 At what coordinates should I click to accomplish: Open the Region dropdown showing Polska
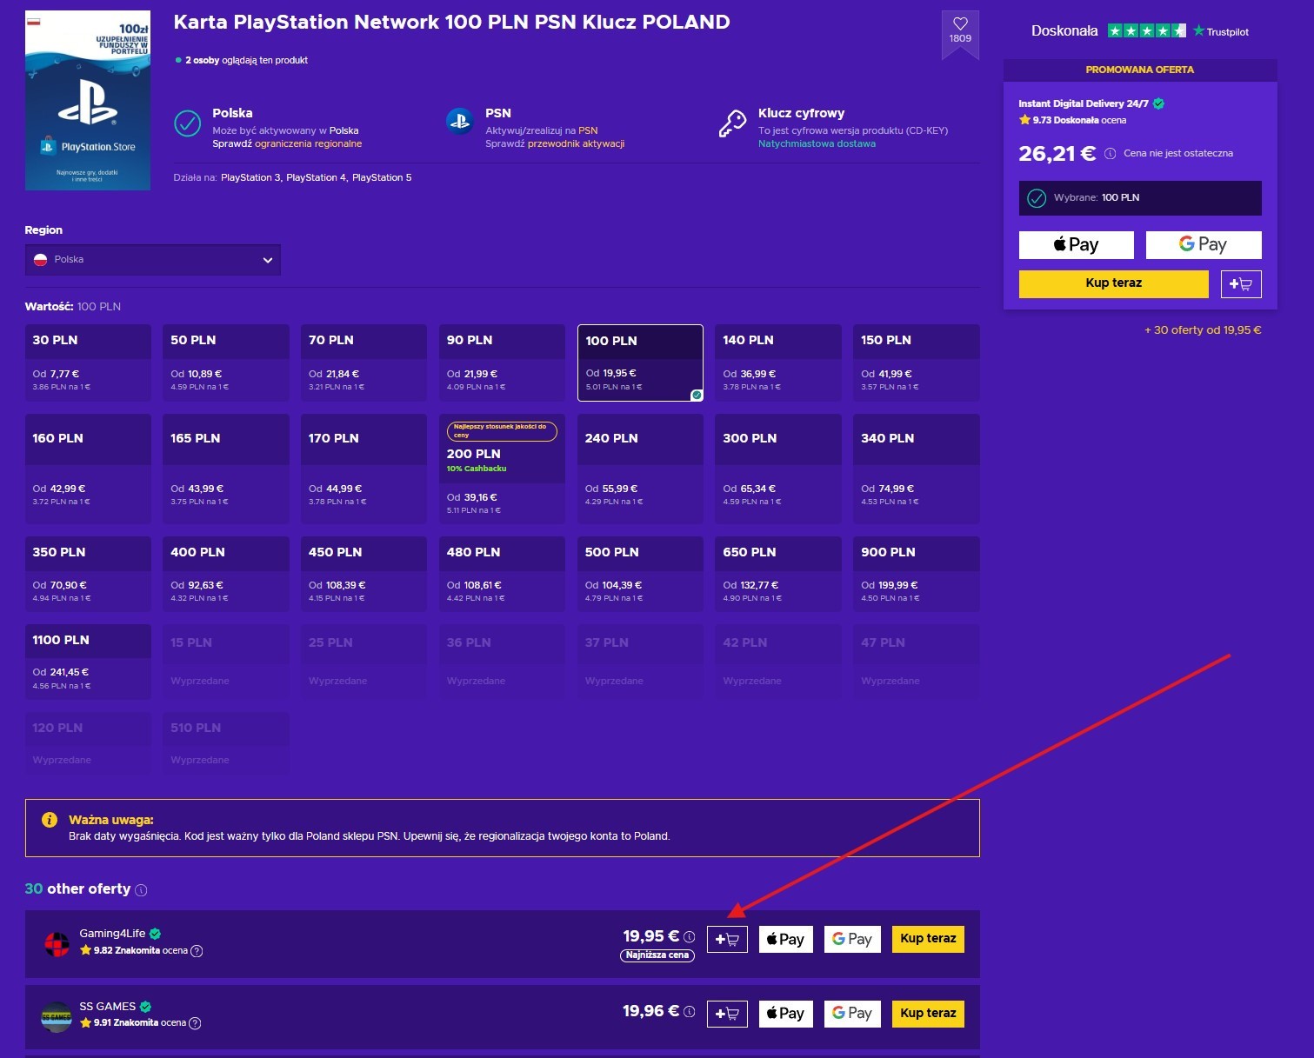[153, 260]
